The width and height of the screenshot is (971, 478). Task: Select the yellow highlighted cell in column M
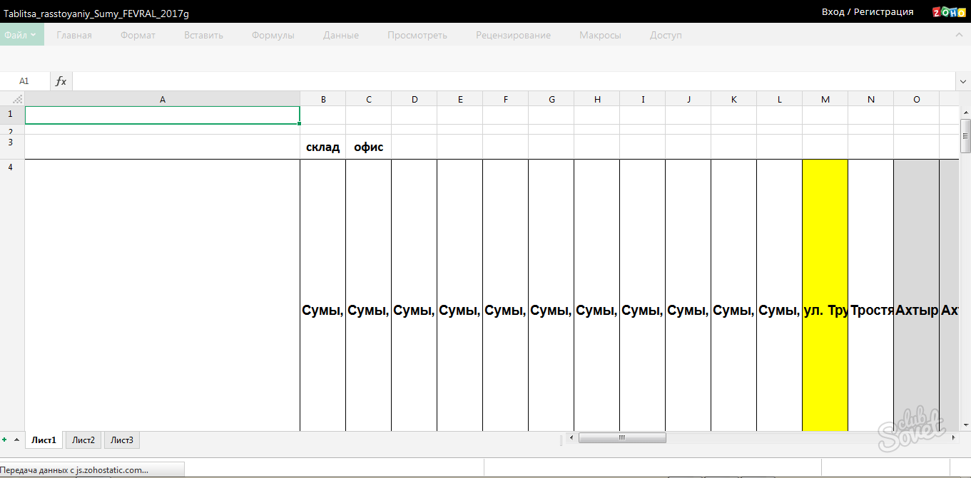tap(825, 296)
